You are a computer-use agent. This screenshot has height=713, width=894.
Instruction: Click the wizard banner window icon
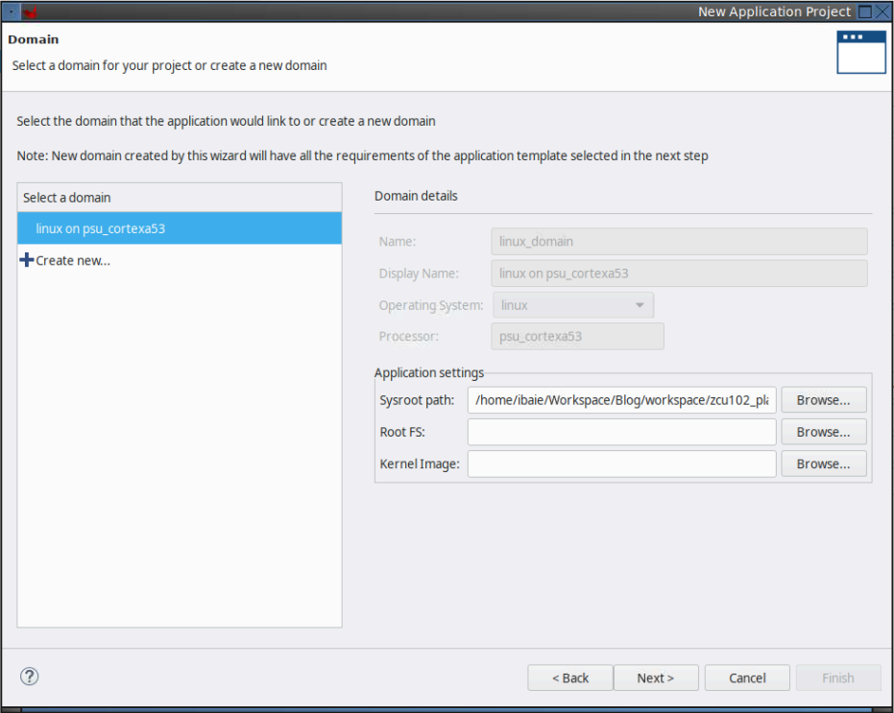[860, 52]
